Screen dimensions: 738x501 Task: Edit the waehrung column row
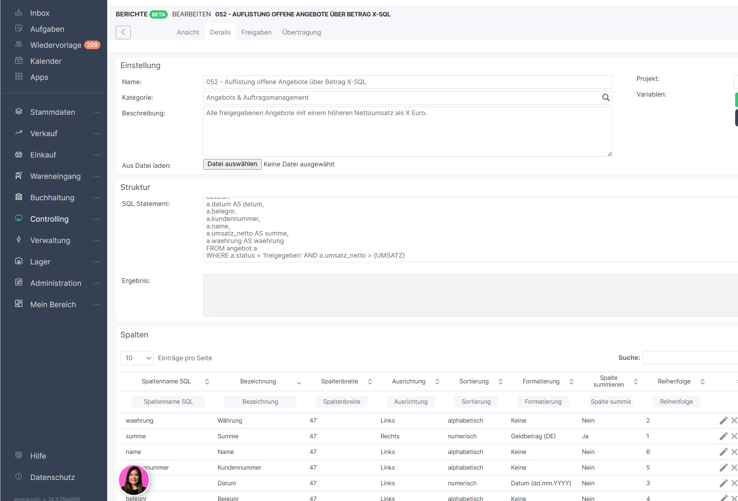pyautogui.click(x=723, y=420)
